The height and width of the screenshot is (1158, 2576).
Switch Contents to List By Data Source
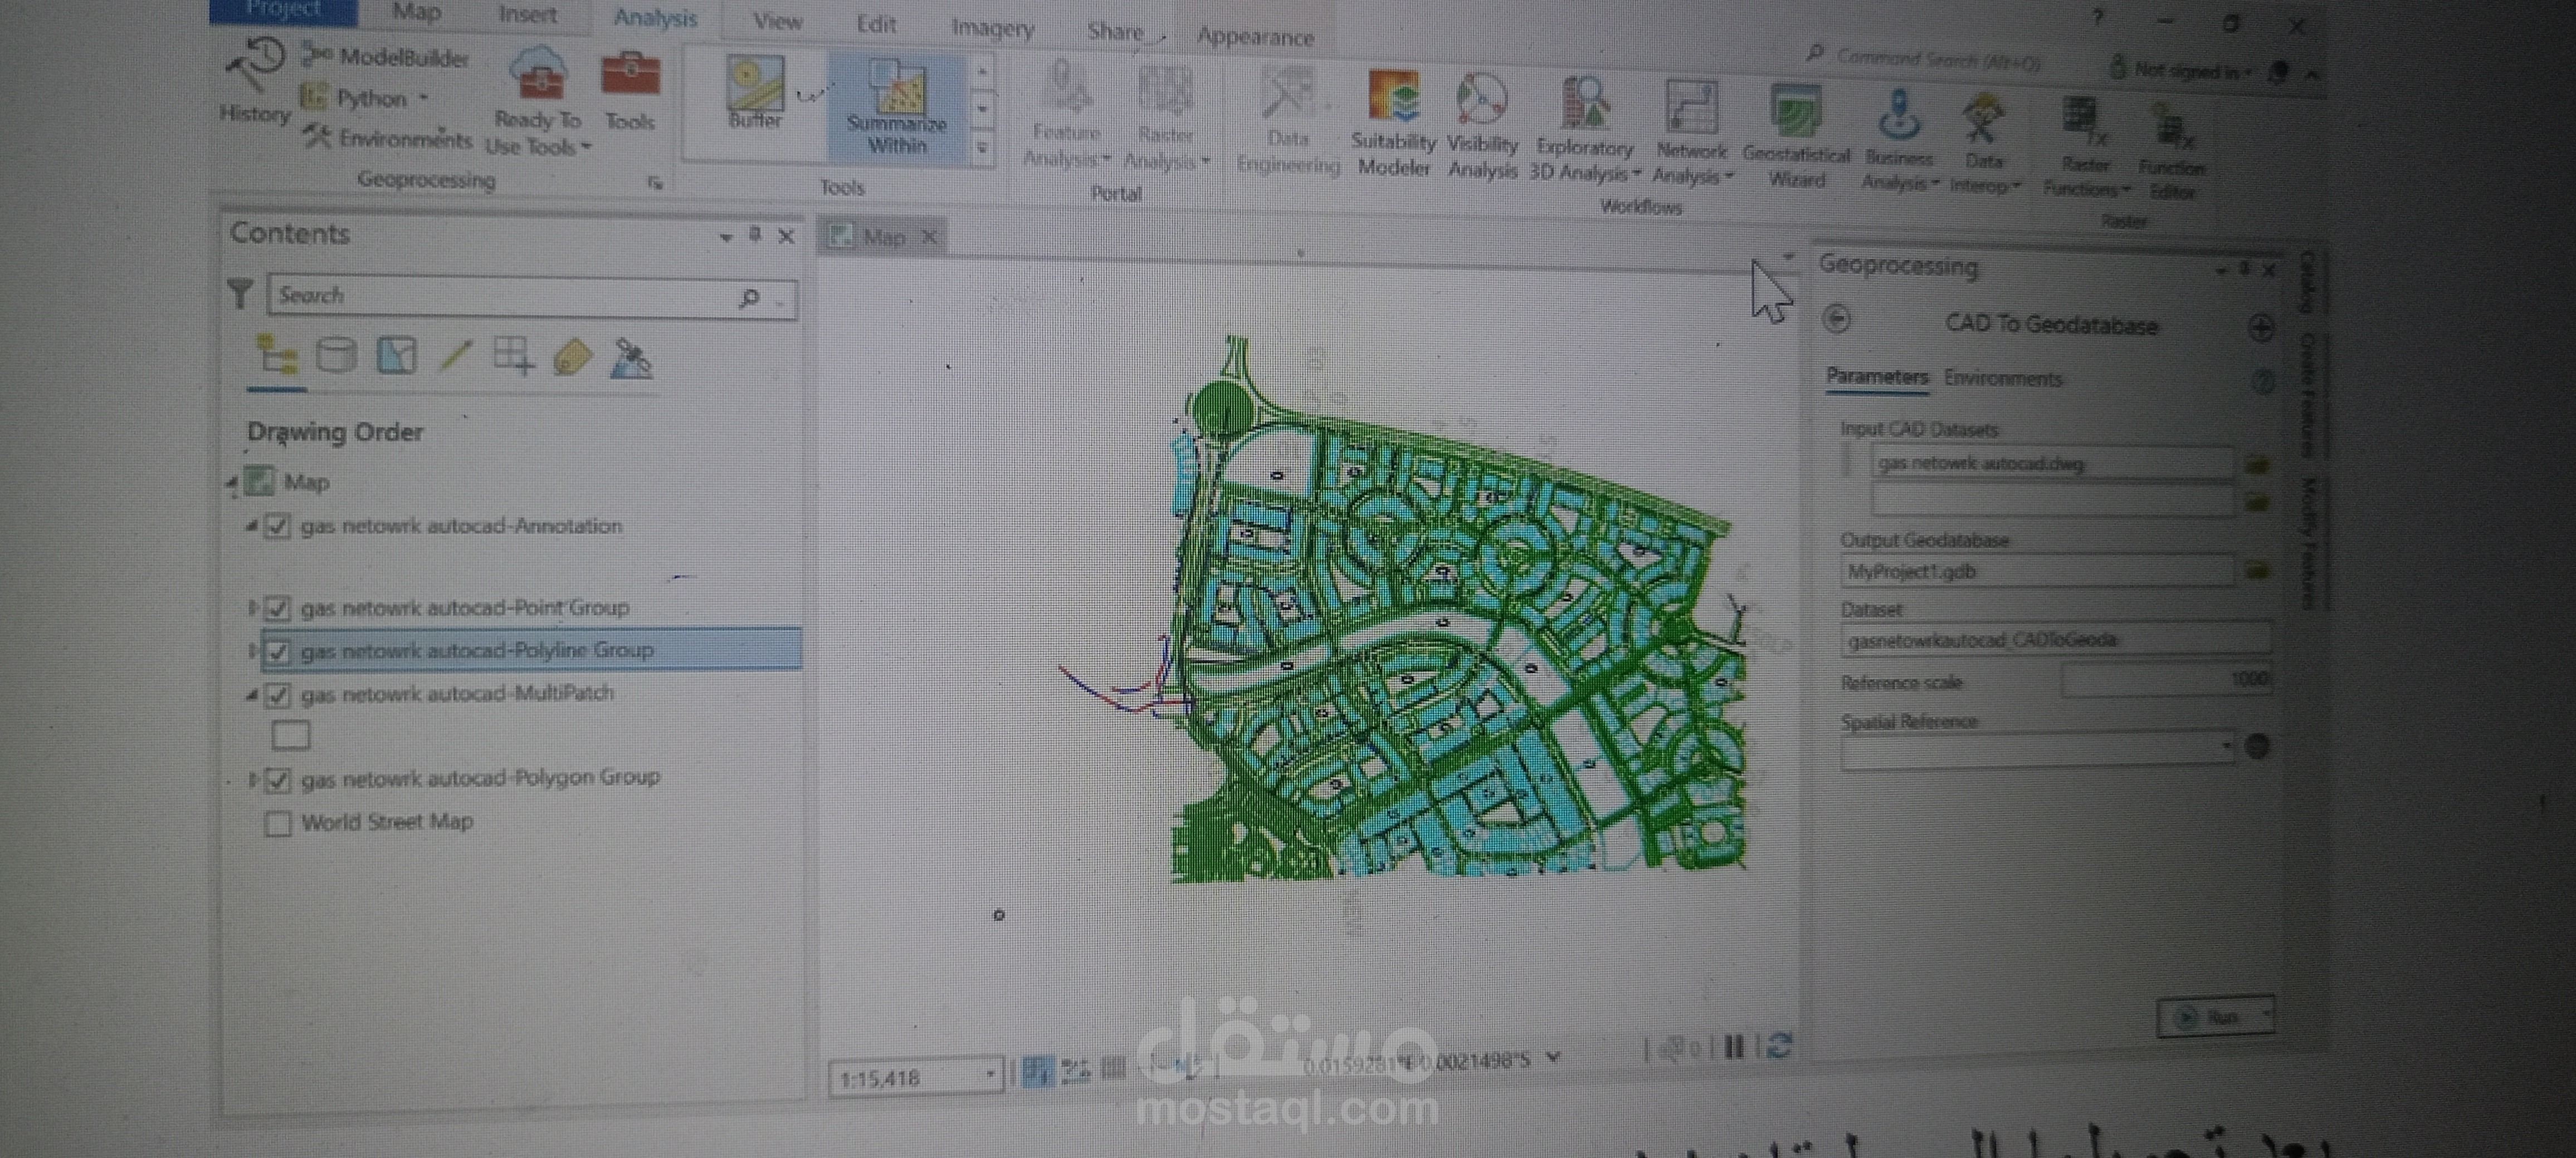[x=336, y=356]
